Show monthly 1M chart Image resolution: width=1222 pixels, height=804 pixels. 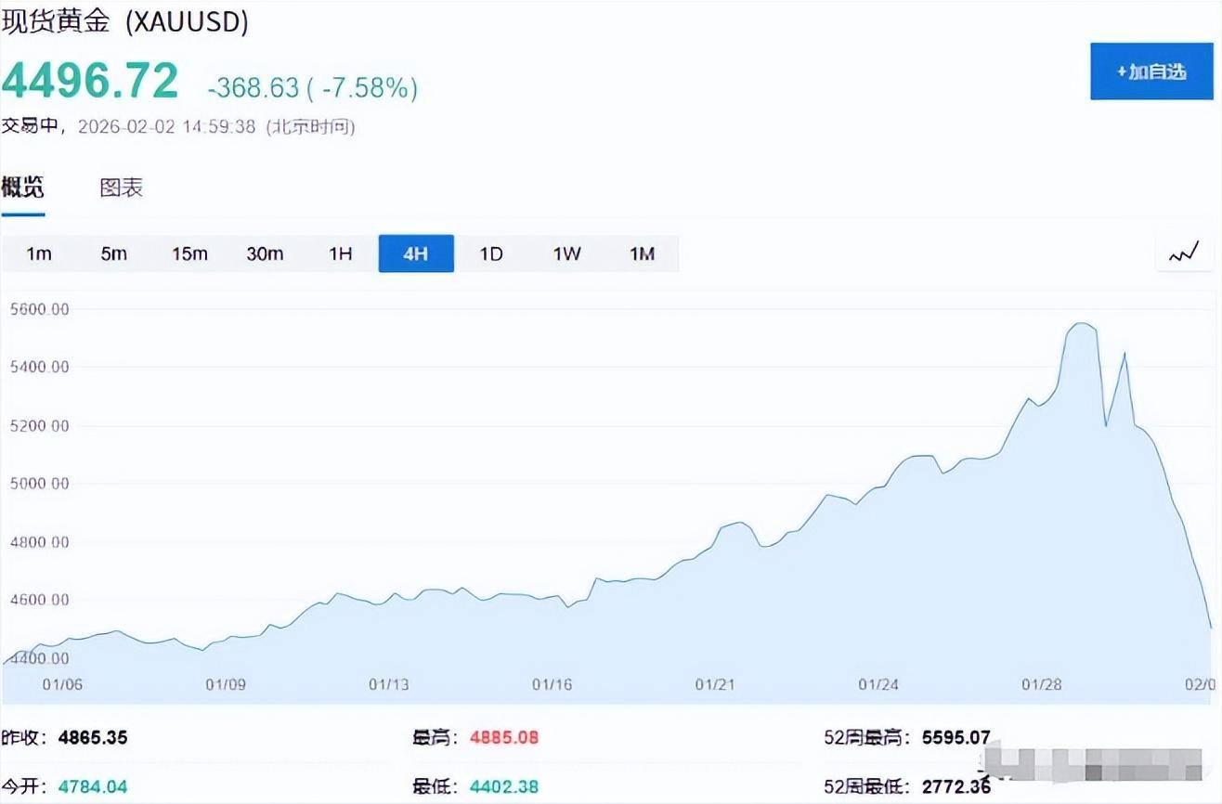click(x=642, y=253)
